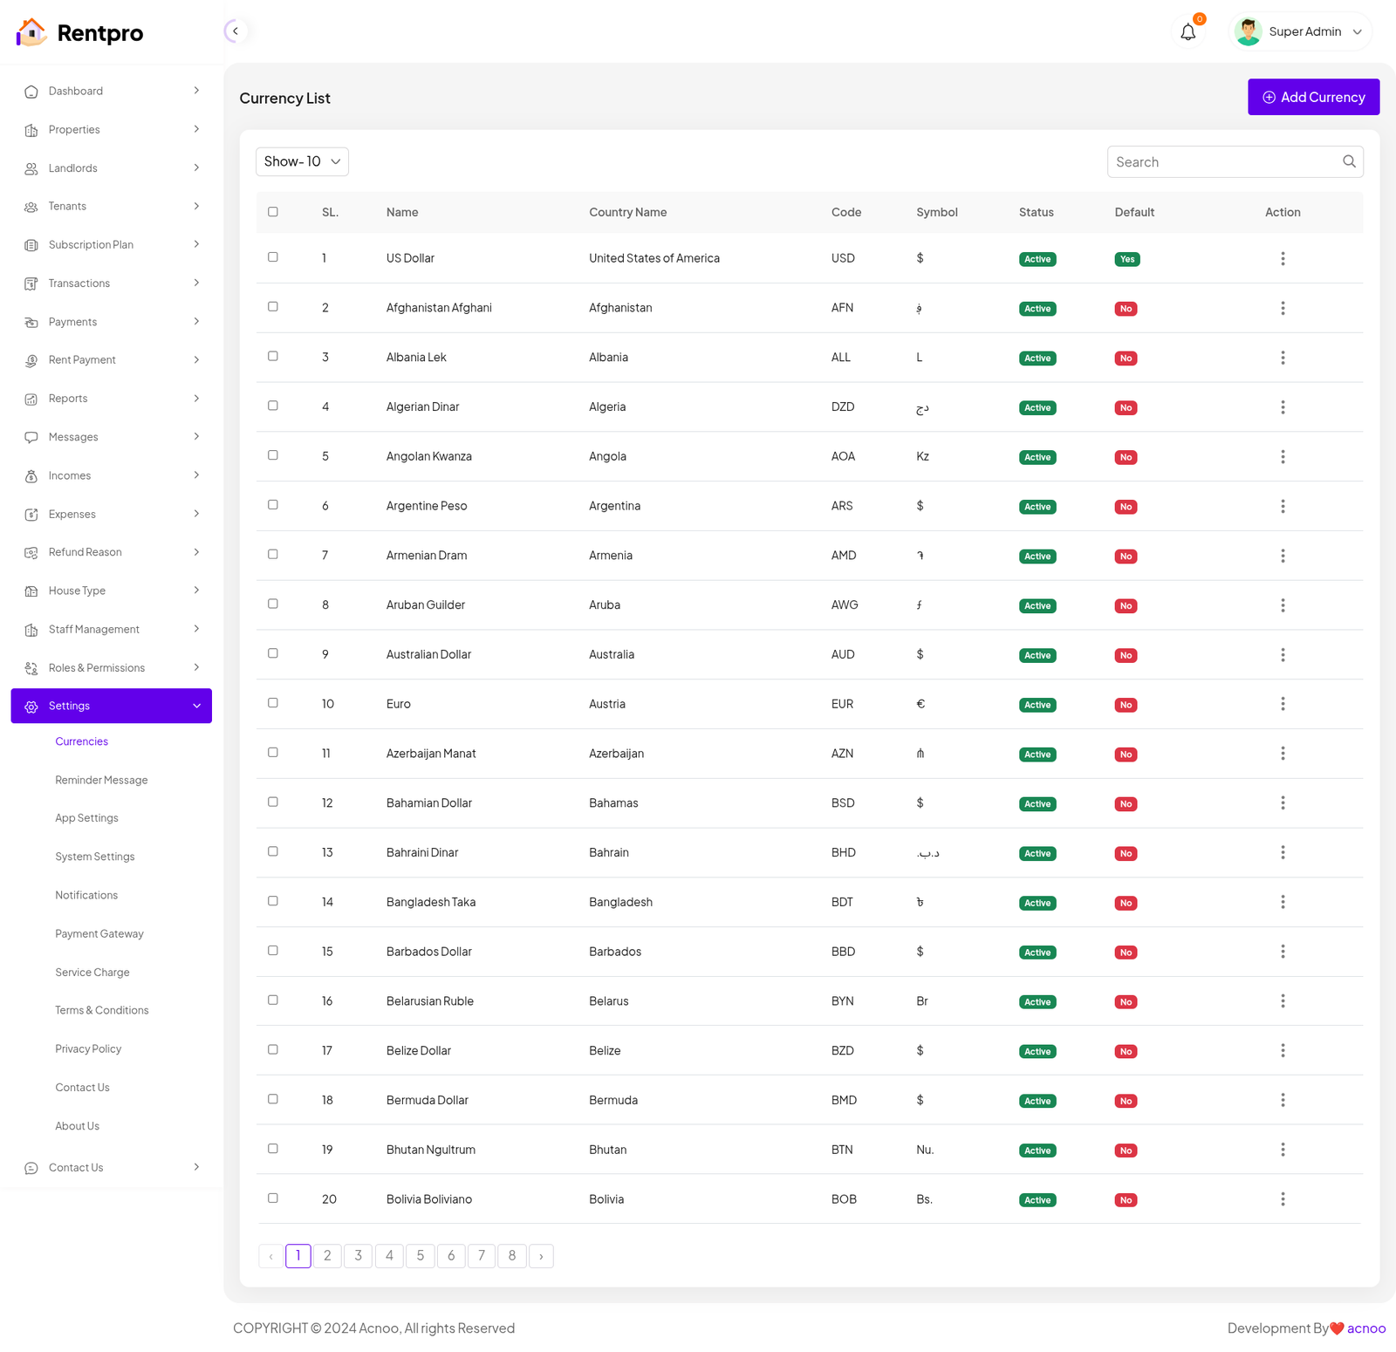1396x1352 pixels.
Task: Click into the Search input field
Action: click(1221, 162)
